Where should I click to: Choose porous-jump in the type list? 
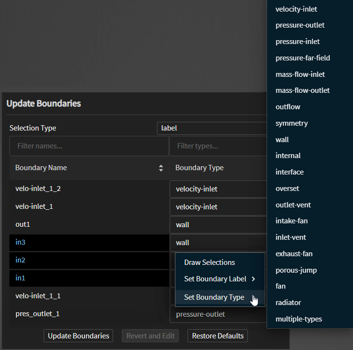[x=296, y=270]
